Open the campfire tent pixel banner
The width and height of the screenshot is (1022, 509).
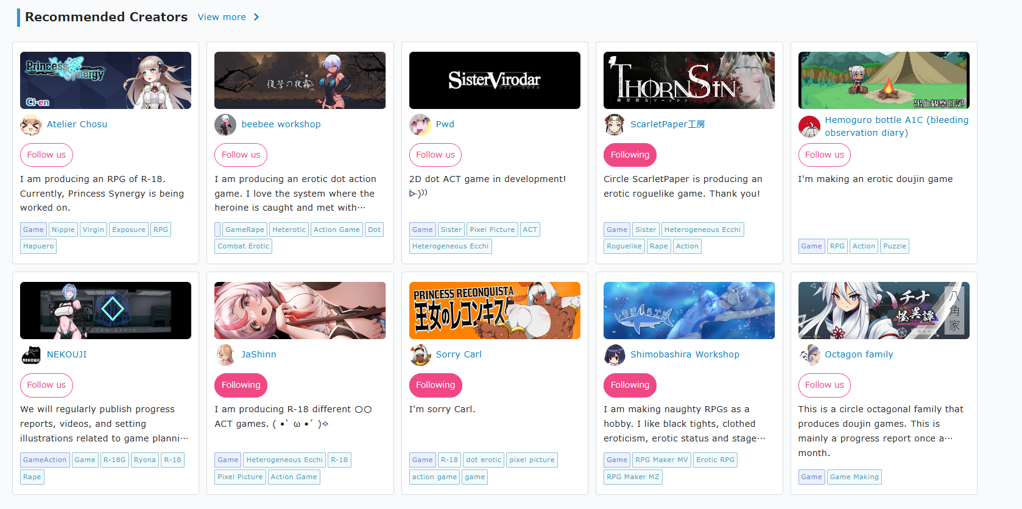884,80
